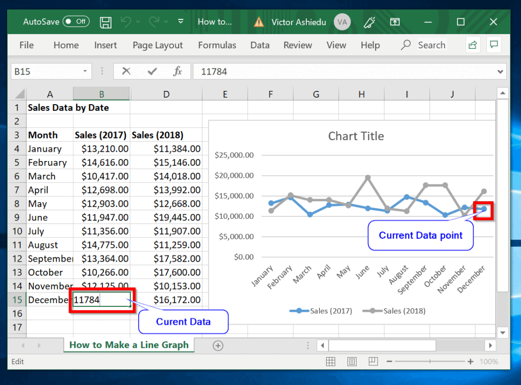Click the Search text box
Viewport: 521px width, 385px height.
[432, 45]
